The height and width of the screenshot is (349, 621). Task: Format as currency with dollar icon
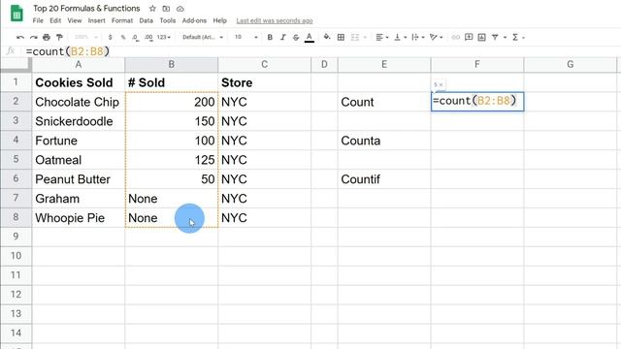[x=110, y=37]
